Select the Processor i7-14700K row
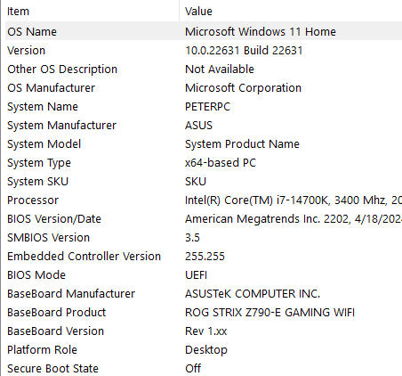The height and width of the screenshot is (376, 402). pyautogui.click(x=204, y=200)
